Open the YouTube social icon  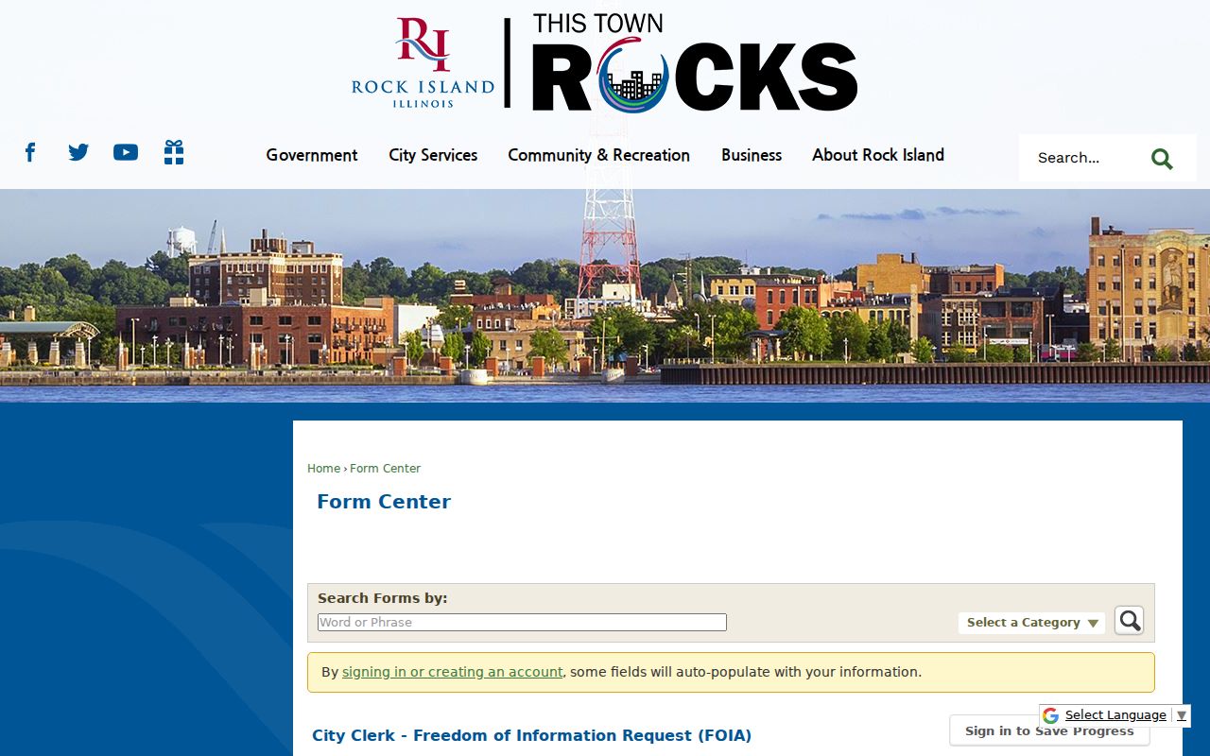(x=126, y=152)
